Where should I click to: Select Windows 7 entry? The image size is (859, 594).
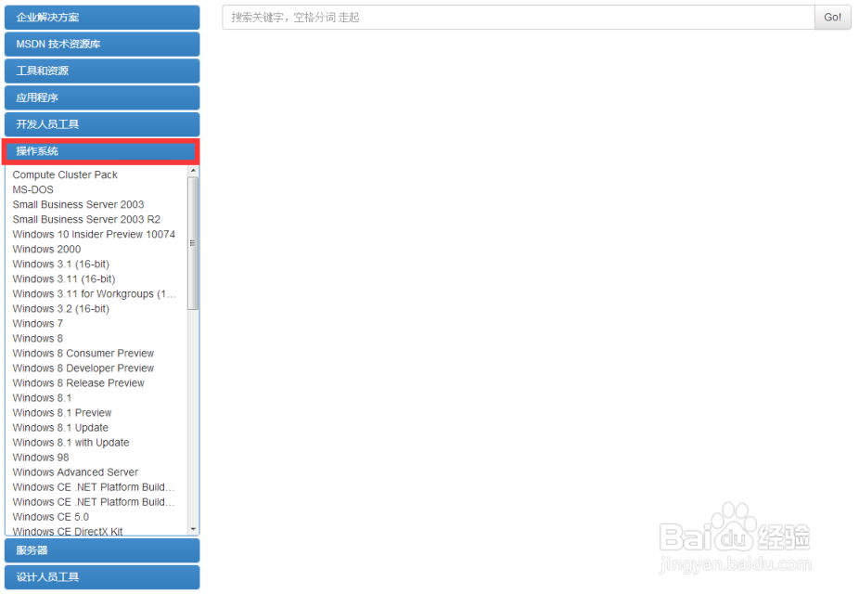pyautogui.click(x=38, y=323)
